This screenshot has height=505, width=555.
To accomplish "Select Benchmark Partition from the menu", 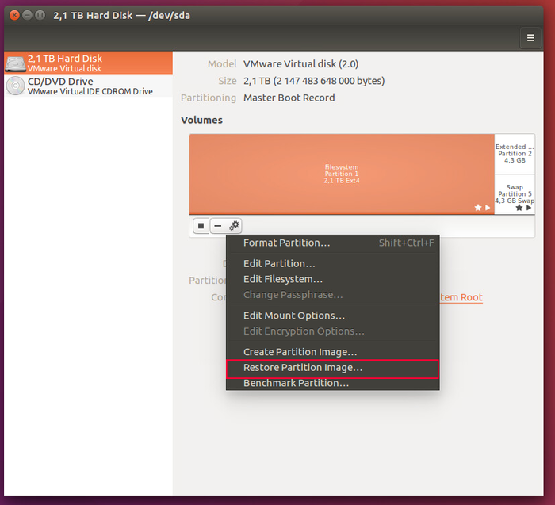I will [296, 383].
